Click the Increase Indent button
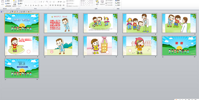The width and height of the screenshot is (199, 100). tap(61, 2)
